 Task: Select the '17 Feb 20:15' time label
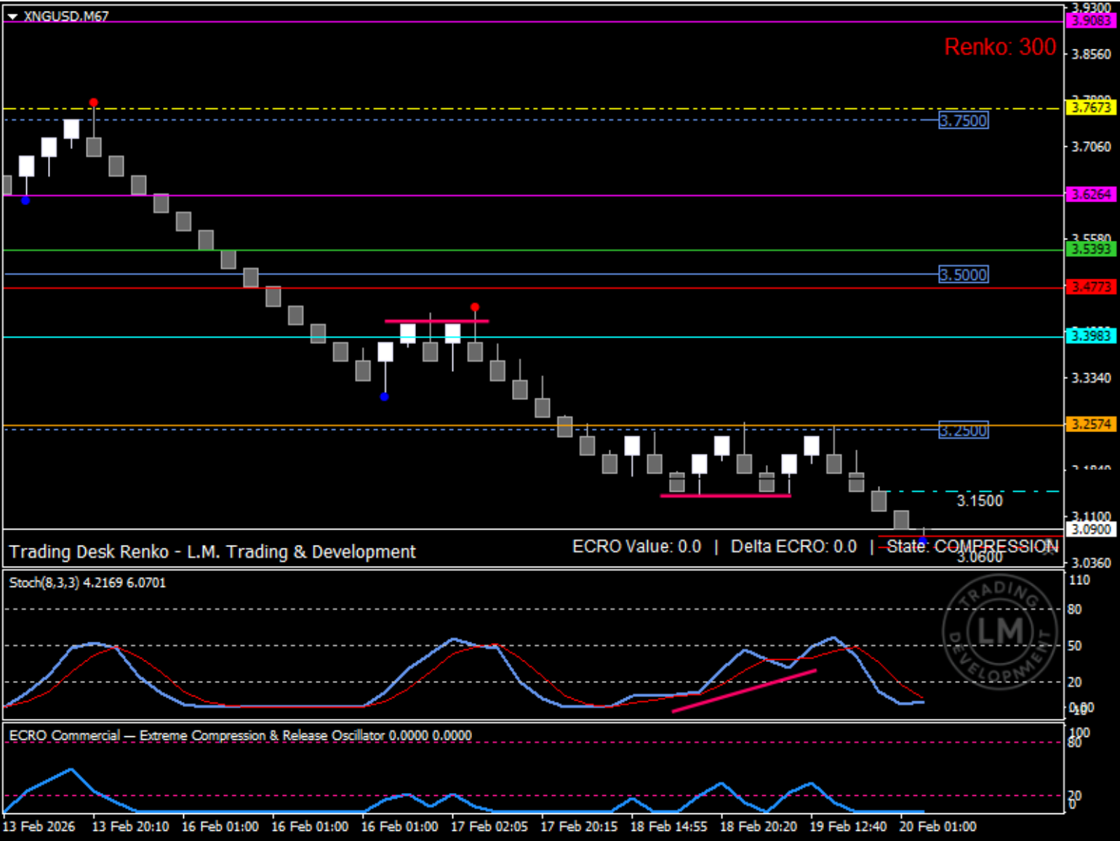click(579, 826)
